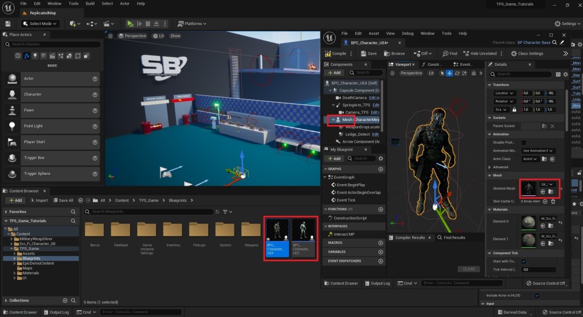Select the Element 0 material thumbnail
The image size is (583, 317).
click(528, 223)
